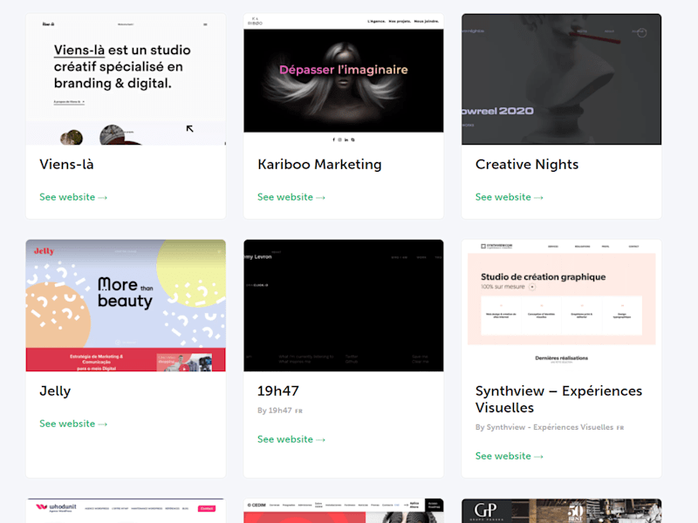Click 'See website' under Viens-là
The image size is (698, 523).
point(73,197)
